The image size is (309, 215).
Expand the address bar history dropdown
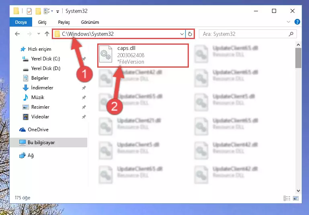click(x=182, y=34)
